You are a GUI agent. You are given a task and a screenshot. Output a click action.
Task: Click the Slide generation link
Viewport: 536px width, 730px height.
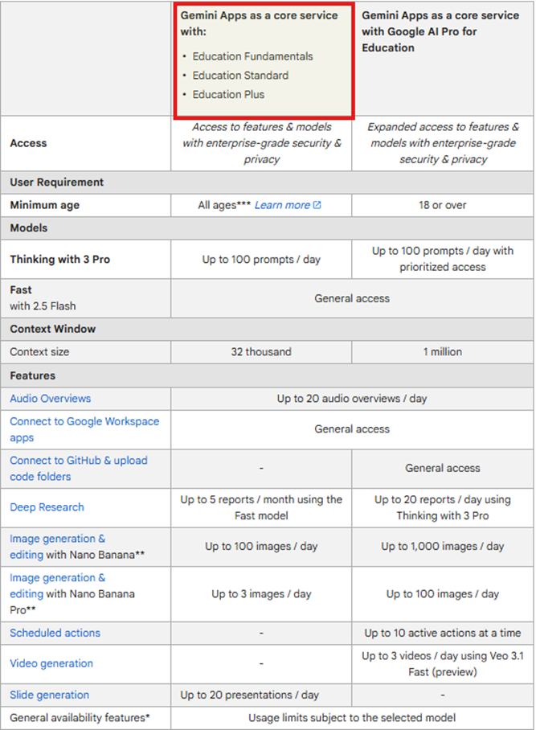click(50, 695)
